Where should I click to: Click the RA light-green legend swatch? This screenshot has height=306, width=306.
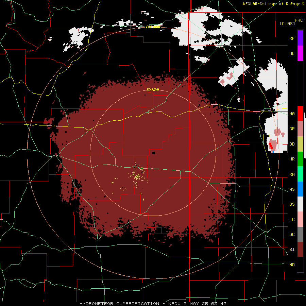[300, 174]
